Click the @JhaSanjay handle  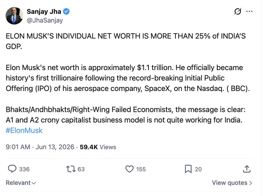pyautogui.click(x=45, y=20)
